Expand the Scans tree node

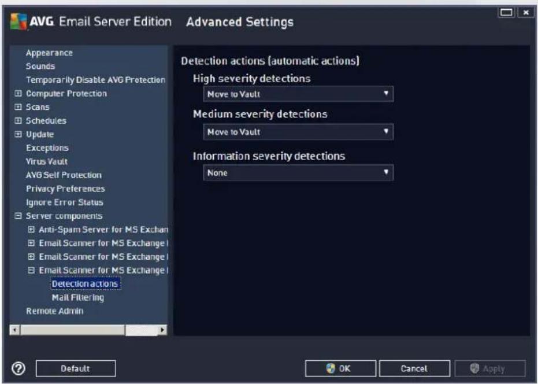18,107
